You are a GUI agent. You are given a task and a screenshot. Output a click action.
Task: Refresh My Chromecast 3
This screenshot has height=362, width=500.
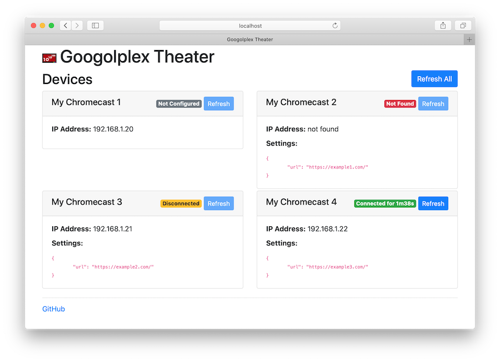[x=219, y=204]
